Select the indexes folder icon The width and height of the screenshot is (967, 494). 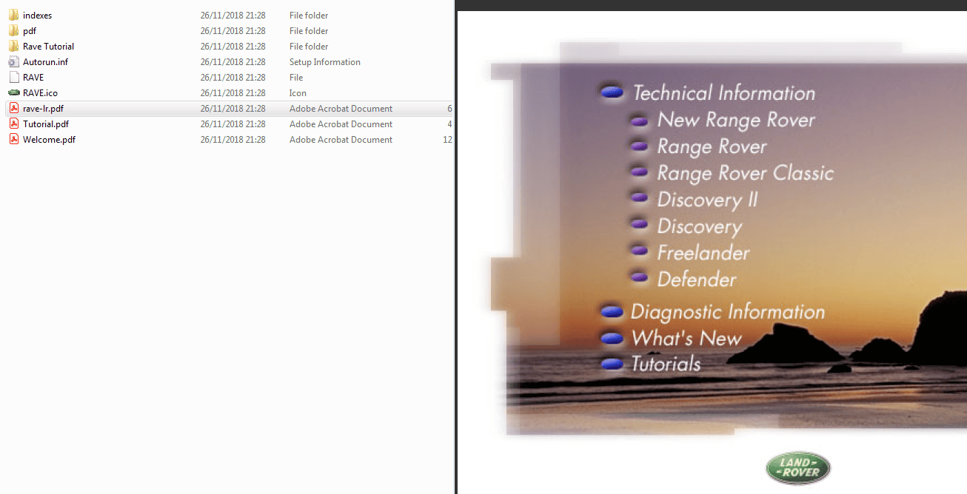click(14, 16)
